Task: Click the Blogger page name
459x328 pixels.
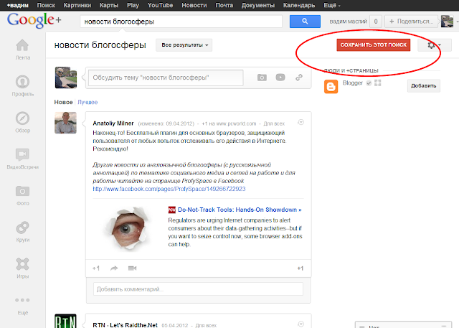Action: (x=352, y=83)
